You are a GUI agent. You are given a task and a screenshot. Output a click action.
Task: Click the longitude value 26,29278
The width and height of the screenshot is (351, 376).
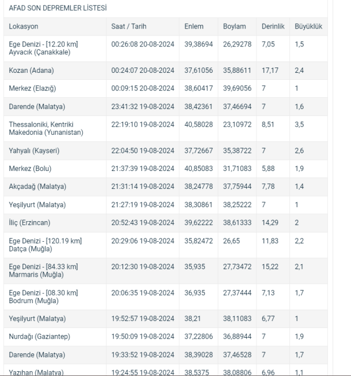tap(237, 44)
